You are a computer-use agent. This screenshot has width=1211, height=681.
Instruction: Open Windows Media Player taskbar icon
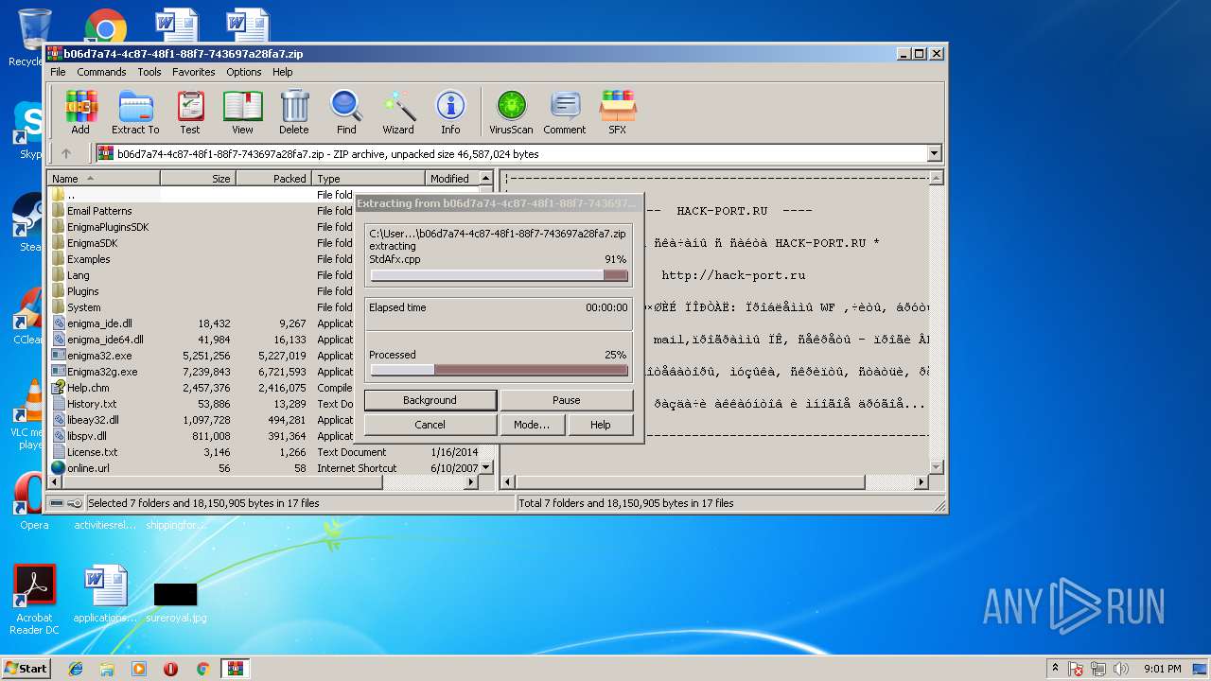coord(139,669)
